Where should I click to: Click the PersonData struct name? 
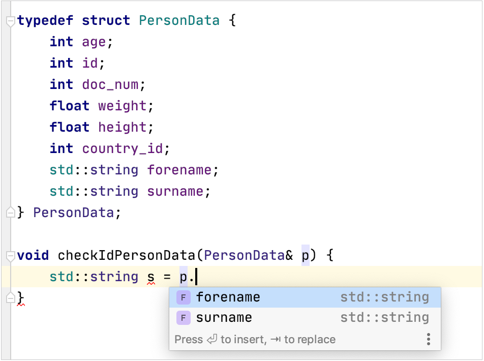pos(179,20)
